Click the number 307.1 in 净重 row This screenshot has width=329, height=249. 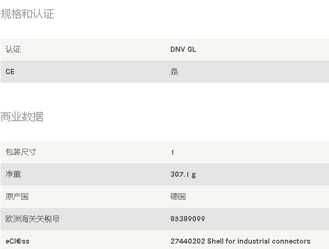[x=180, y=174]
